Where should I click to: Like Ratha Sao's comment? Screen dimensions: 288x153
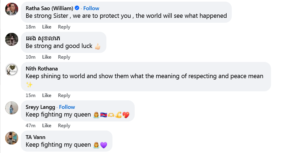tap(47, 27)
